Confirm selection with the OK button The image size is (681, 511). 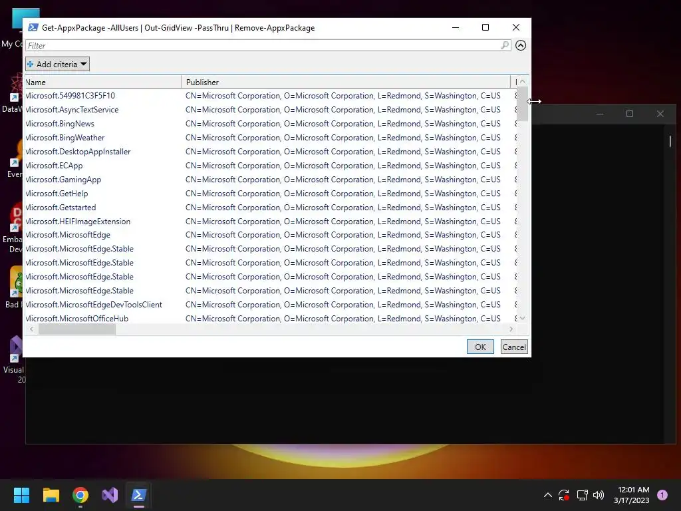[x=480, y=347]
